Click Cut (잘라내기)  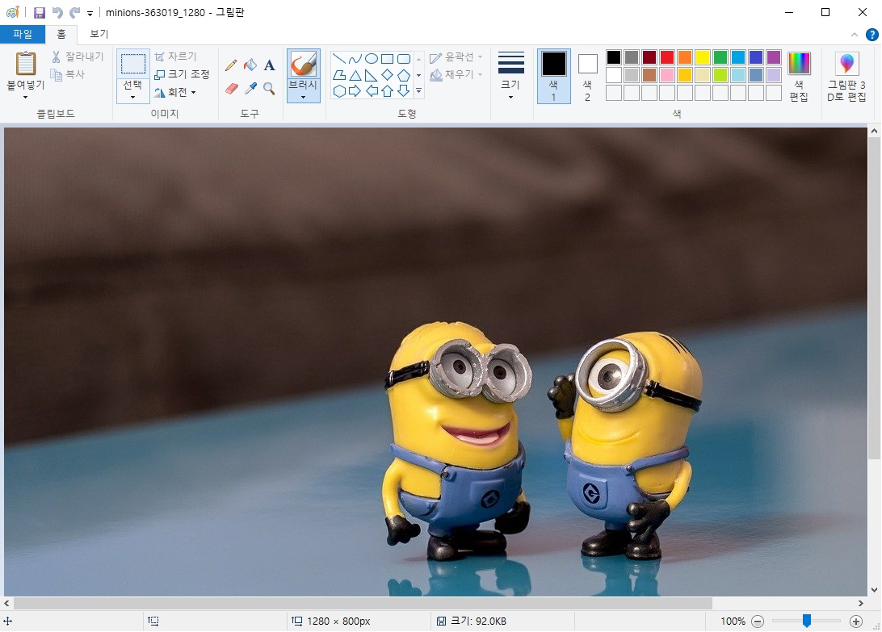coord(78,57)
